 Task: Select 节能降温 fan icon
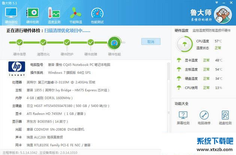tap(76, 15)
